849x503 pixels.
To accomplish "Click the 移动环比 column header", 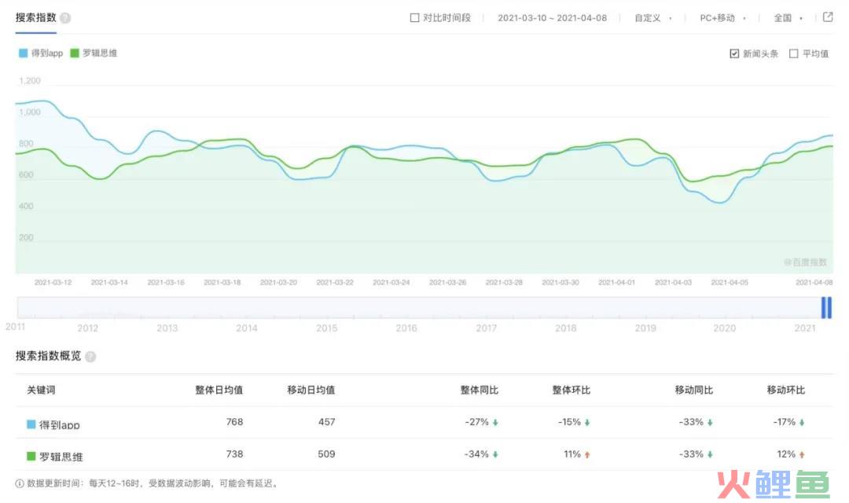I will pyautogui.click(x=785, y=390).
